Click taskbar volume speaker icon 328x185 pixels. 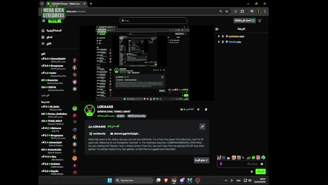click(x=250, y=180)
